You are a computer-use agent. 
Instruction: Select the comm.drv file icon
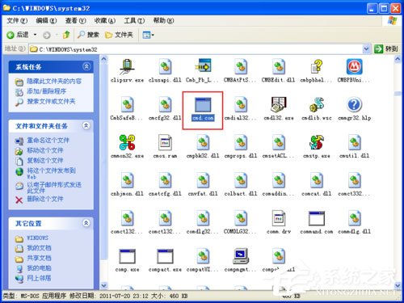point(279,218)
